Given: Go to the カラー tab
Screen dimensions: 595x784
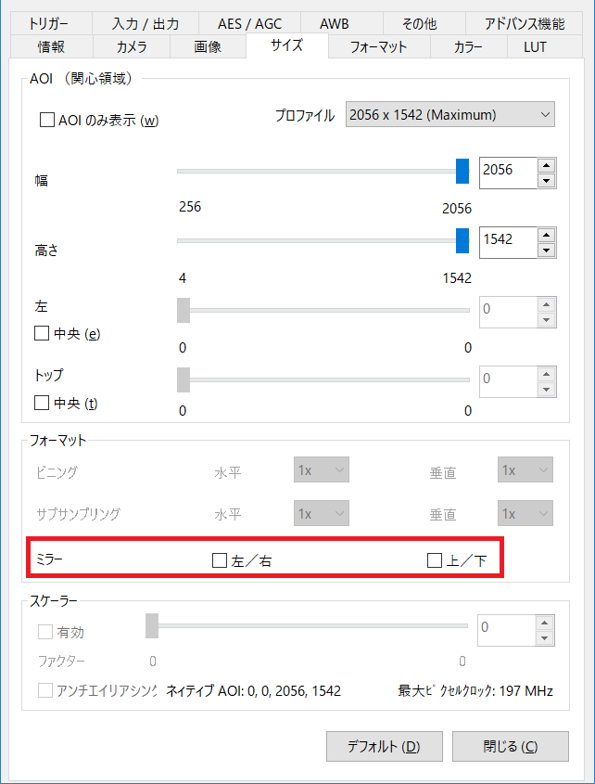Looking at the screenshot, I should [469, 47].
